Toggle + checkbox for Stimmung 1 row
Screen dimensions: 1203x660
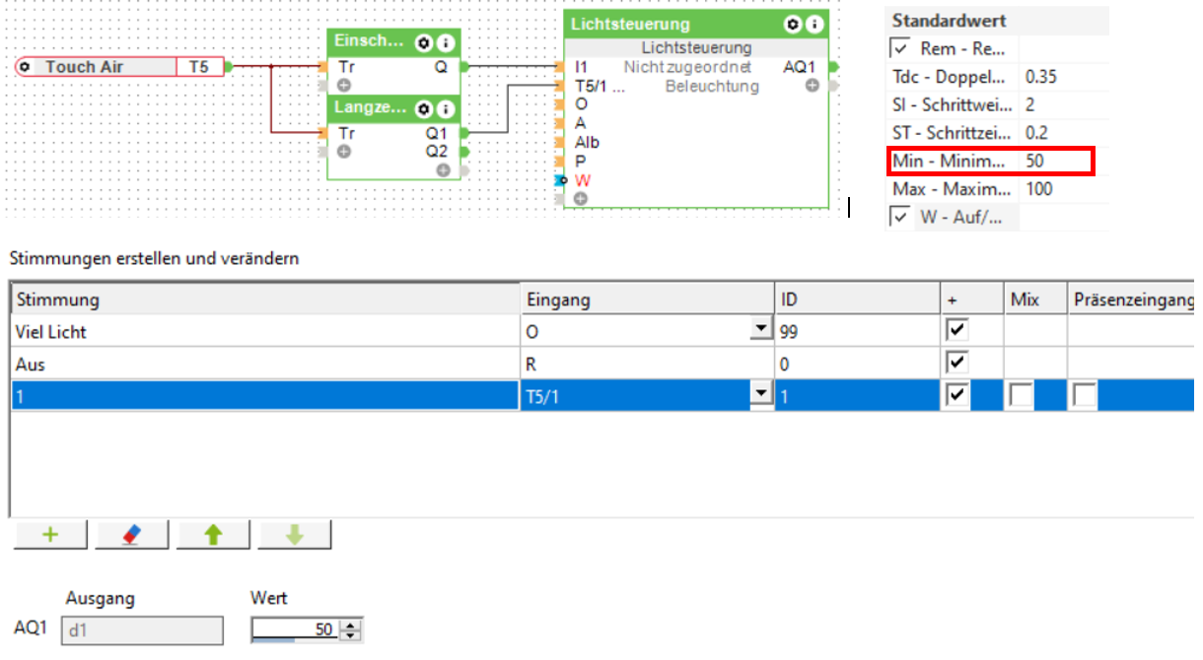click(x=955, y=396)
